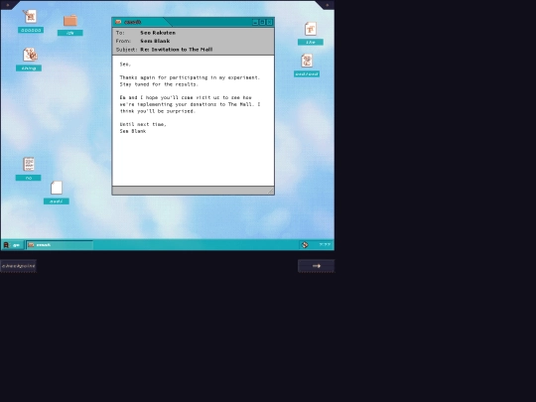Click the sender name 'Sem Blank' in the From field
Screen dimensions: 536x402
point(155,41)
